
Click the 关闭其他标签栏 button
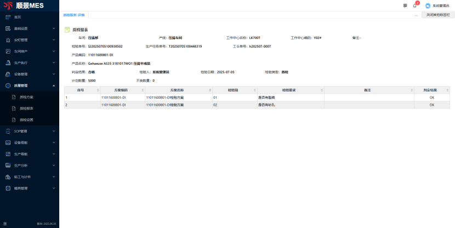pyautogui.click(x=438, y=15)
